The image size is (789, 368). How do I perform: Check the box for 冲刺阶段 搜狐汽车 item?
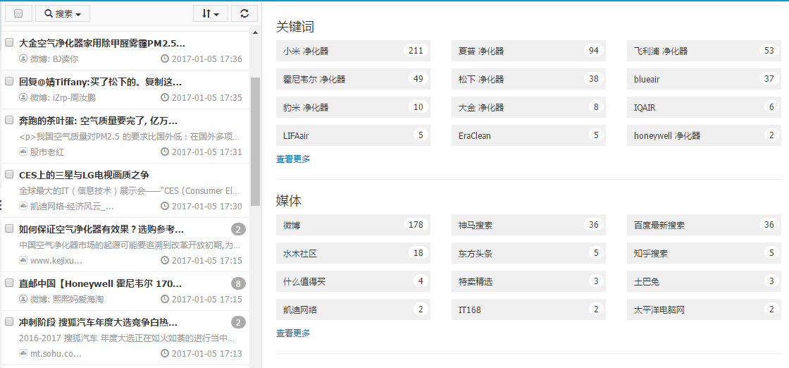[x=9, y=321]
